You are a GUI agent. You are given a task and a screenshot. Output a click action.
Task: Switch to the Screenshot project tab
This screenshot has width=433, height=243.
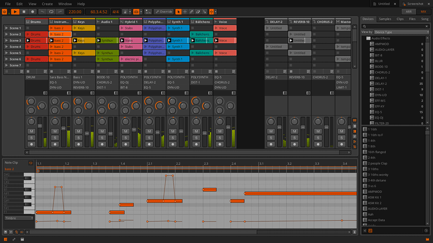click(415, 4)
